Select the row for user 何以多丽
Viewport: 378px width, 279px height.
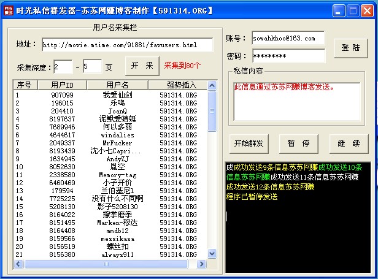coord(110,127)
